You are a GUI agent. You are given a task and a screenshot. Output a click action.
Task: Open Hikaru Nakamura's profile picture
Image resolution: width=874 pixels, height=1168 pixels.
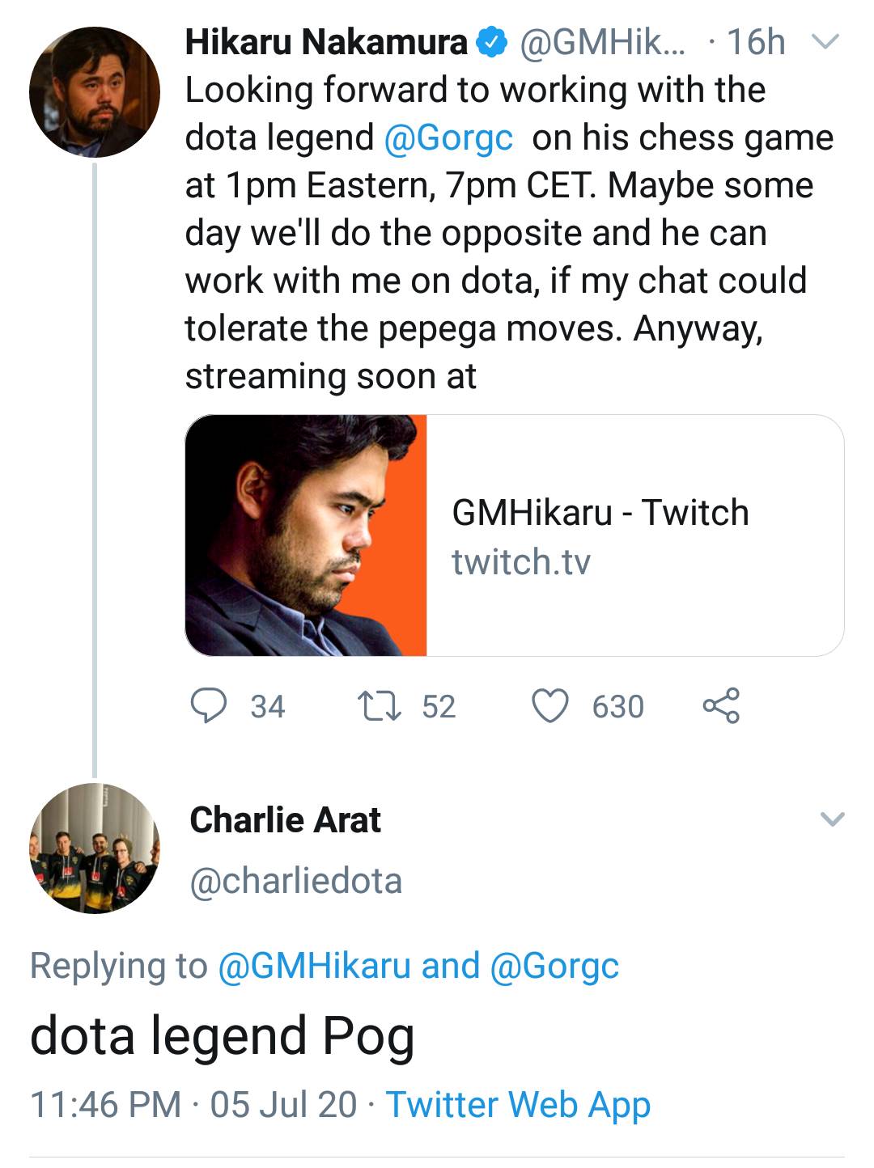(95, 91)
